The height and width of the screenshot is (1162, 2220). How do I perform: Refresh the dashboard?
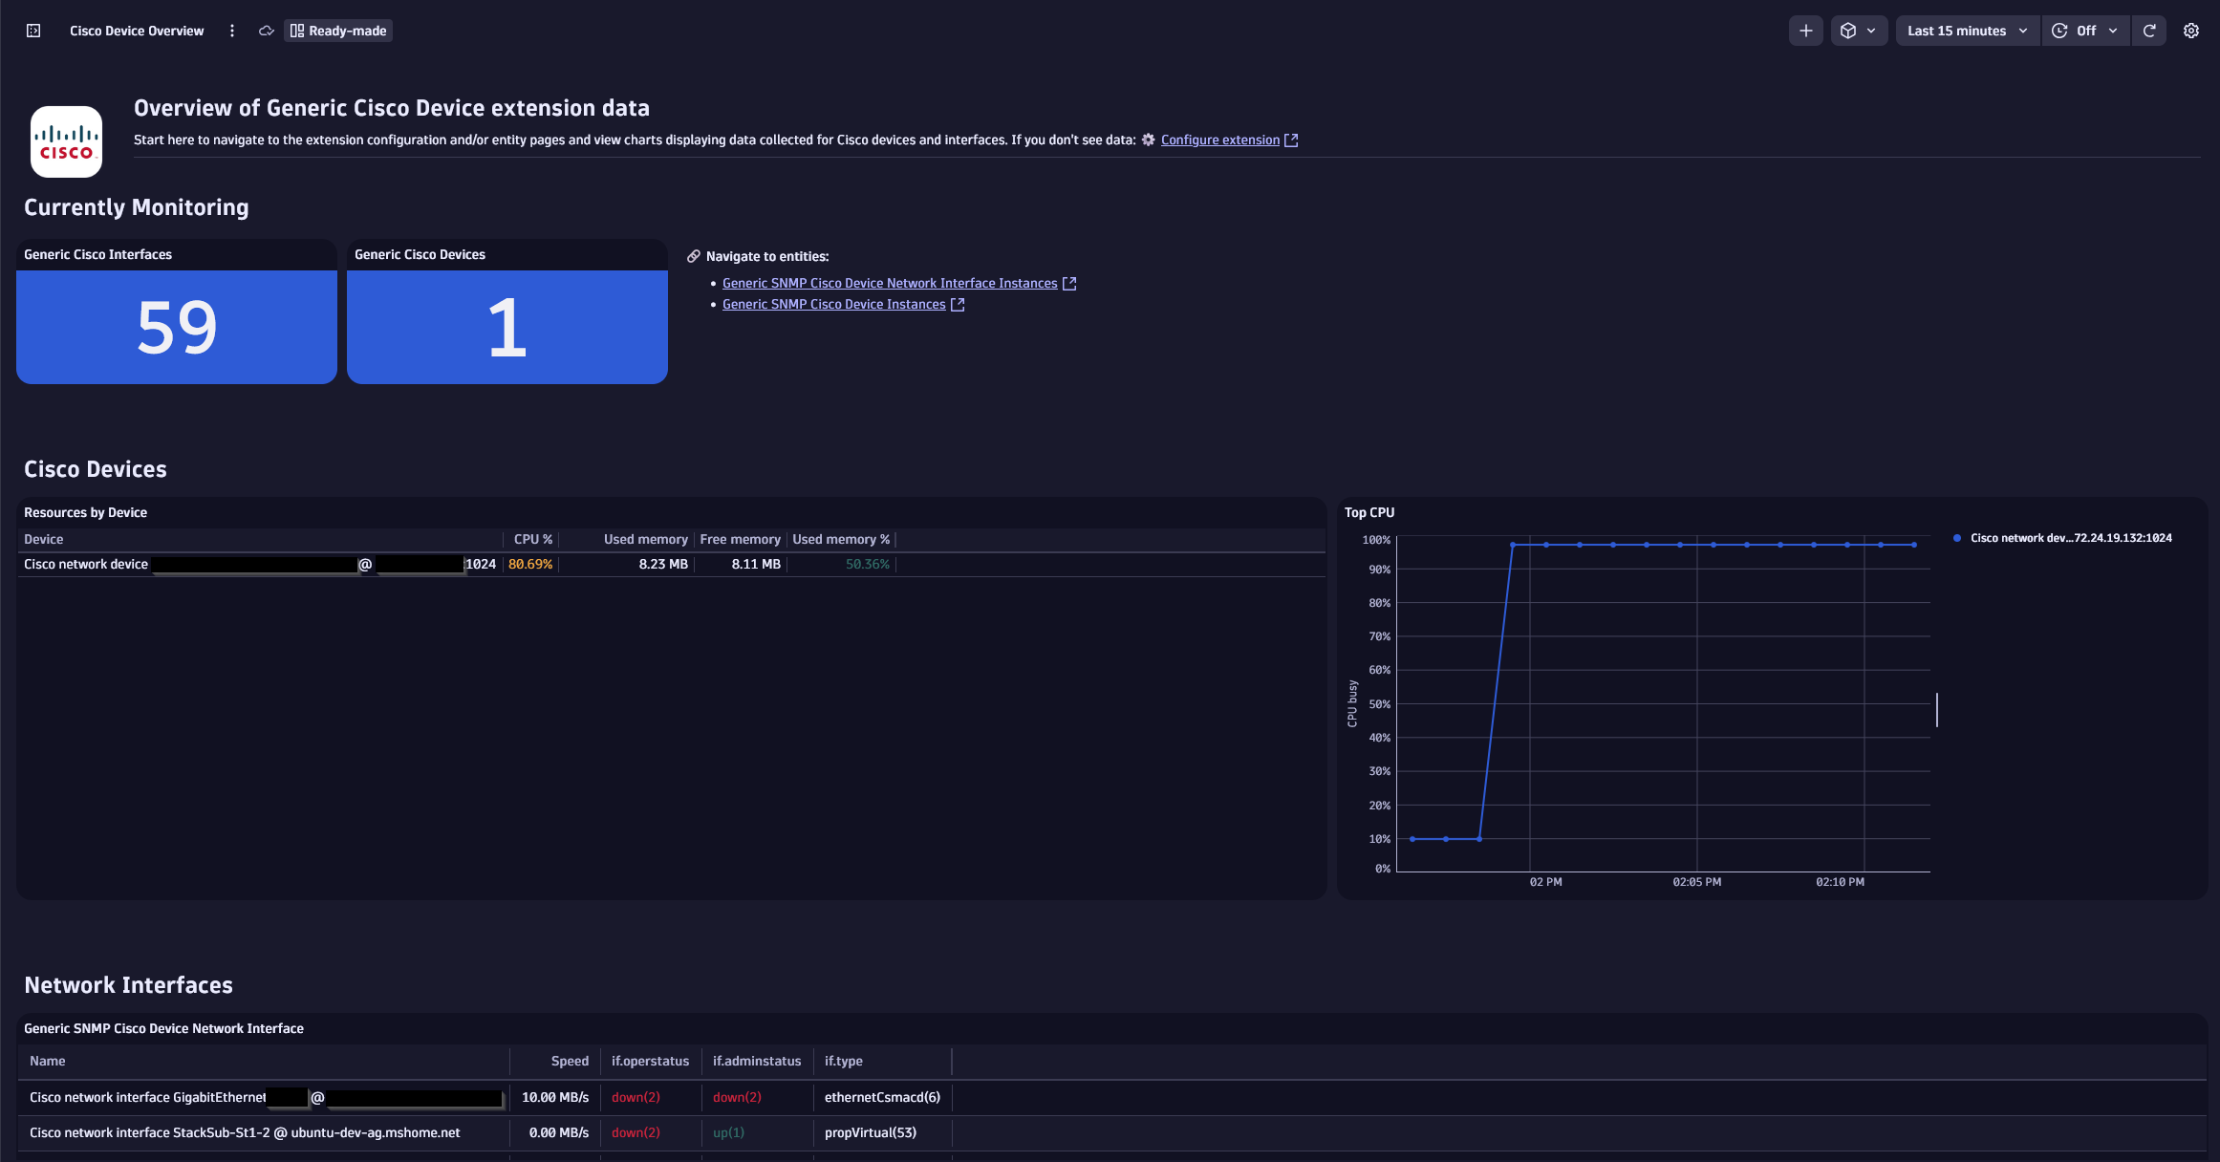[x=2148, y=31]
